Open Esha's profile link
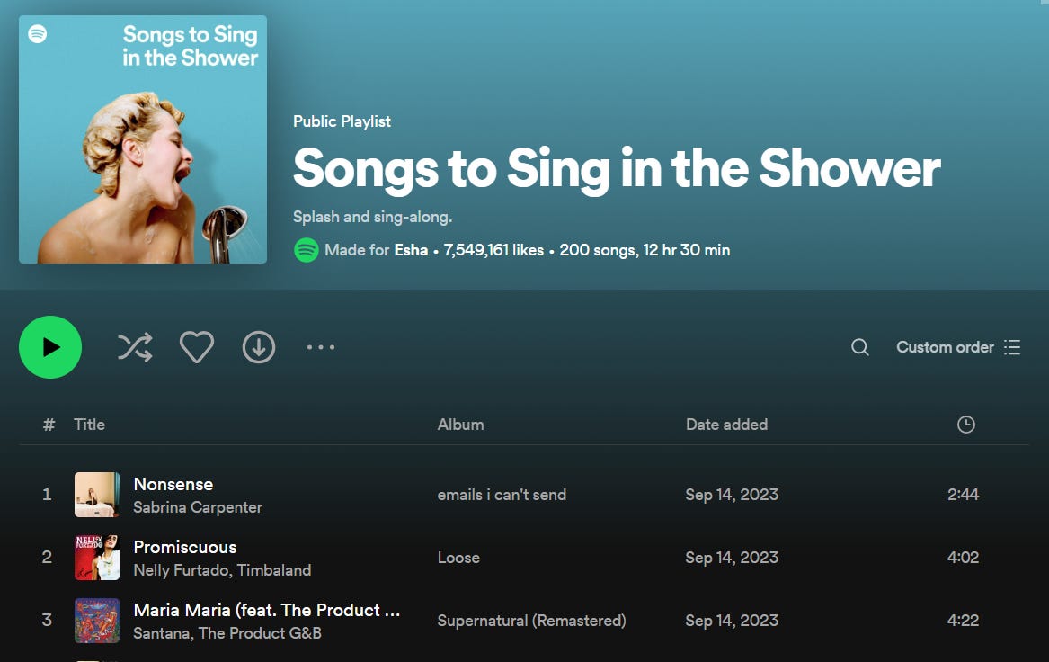This screenshot has height=662, width=1049. point(411,250)
